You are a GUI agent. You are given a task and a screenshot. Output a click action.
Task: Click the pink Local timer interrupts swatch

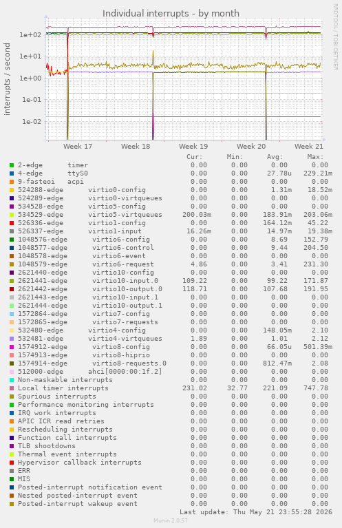[12, 388]
